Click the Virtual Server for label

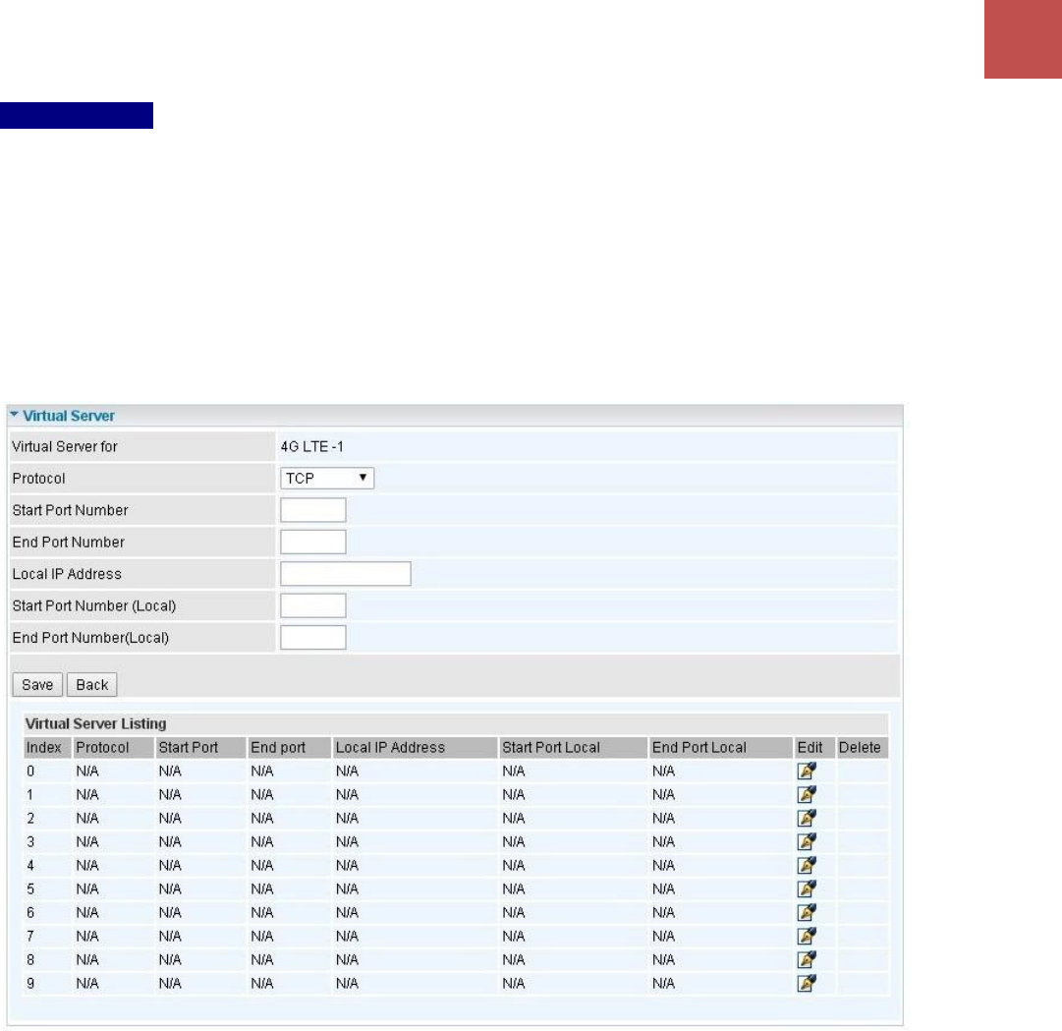[65, 446]
